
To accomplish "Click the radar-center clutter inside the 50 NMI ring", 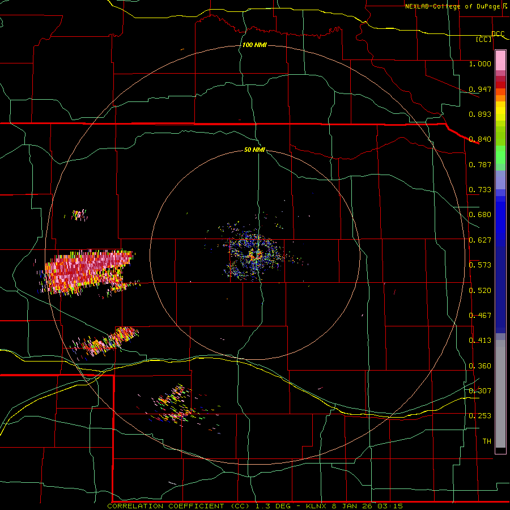I will [256, 256].
